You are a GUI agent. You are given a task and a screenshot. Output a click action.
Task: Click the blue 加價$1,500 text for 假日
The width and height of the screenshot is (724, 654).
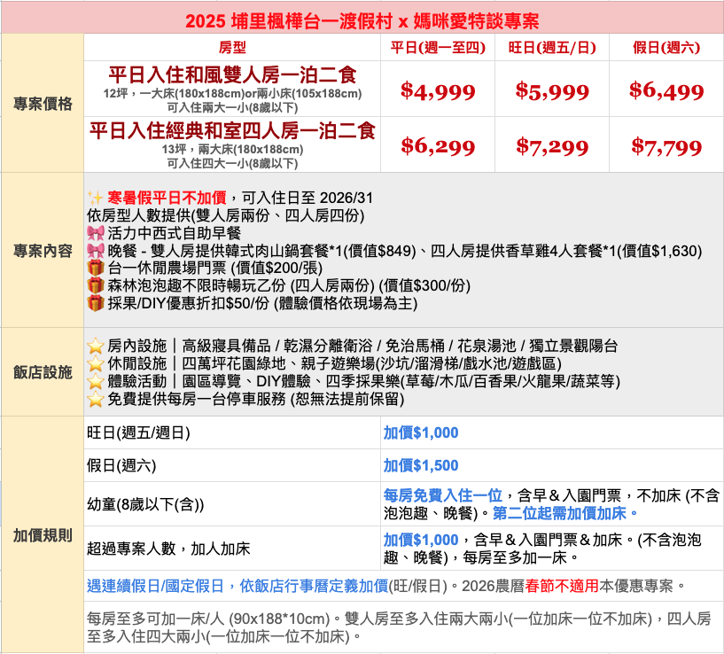(x=421, y=466)
